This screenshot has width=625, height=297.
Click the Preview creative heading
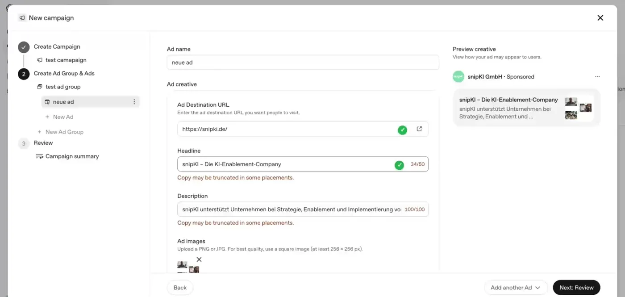[x=474, y=49]
